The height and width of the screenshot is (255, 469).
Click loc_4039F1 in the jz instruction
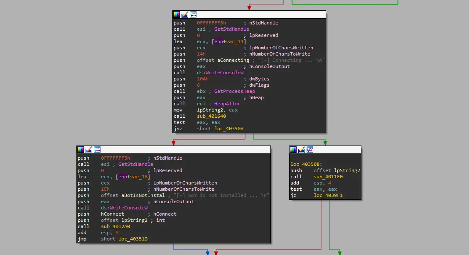(328, 195)
